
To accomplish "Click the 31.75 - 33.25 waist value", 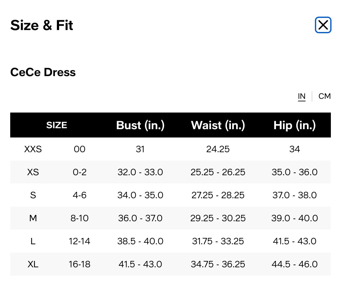I will coord(218,241).
